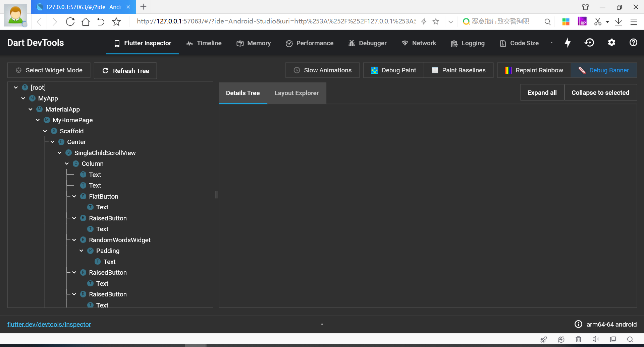Collapse the MaterialApp node chevron

[30, 109]
